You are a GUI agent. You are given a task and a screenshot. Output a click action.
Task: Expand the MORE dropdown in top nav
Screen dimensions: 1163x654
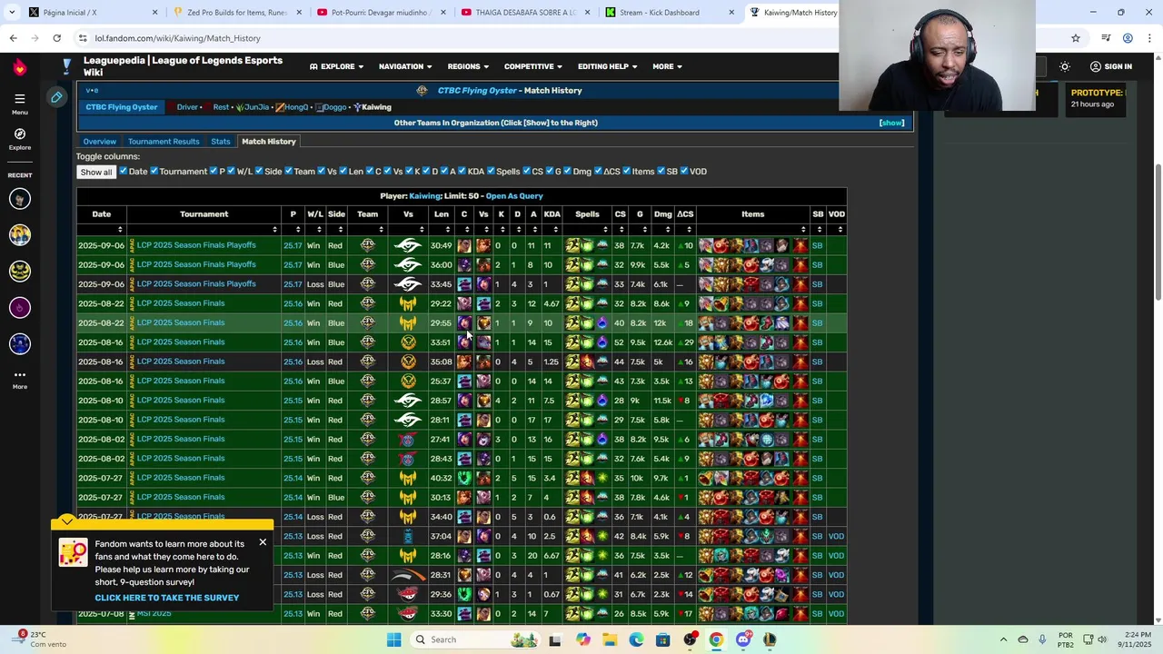point(668,66)
